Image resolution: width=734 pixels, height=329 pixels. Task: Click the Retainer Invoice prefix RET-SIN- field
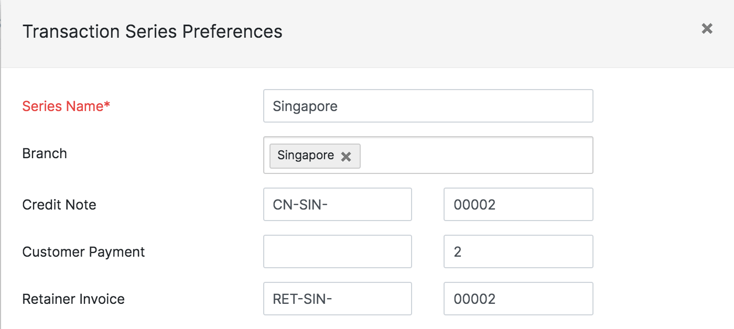[337, 299]
